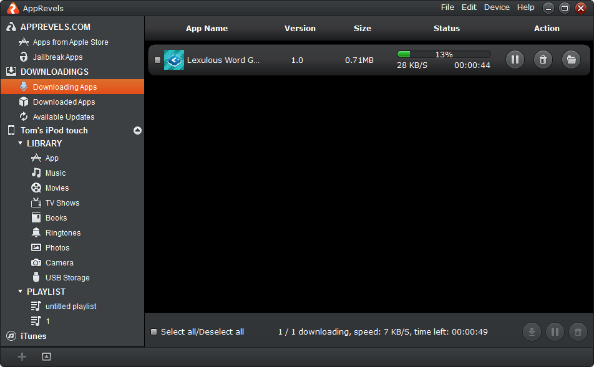Click the 0.71MB size value
The image size is (594, 367).
coord(359,60)
